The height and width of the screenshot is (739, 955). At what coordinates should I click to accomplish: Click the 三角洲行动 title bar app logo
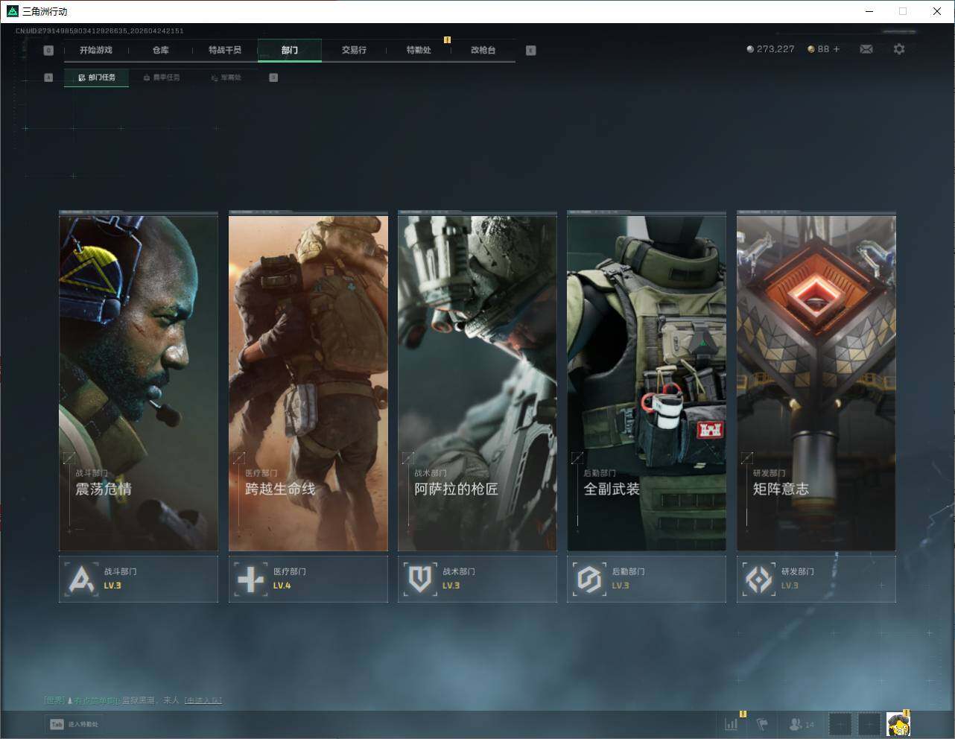[12, 11]
